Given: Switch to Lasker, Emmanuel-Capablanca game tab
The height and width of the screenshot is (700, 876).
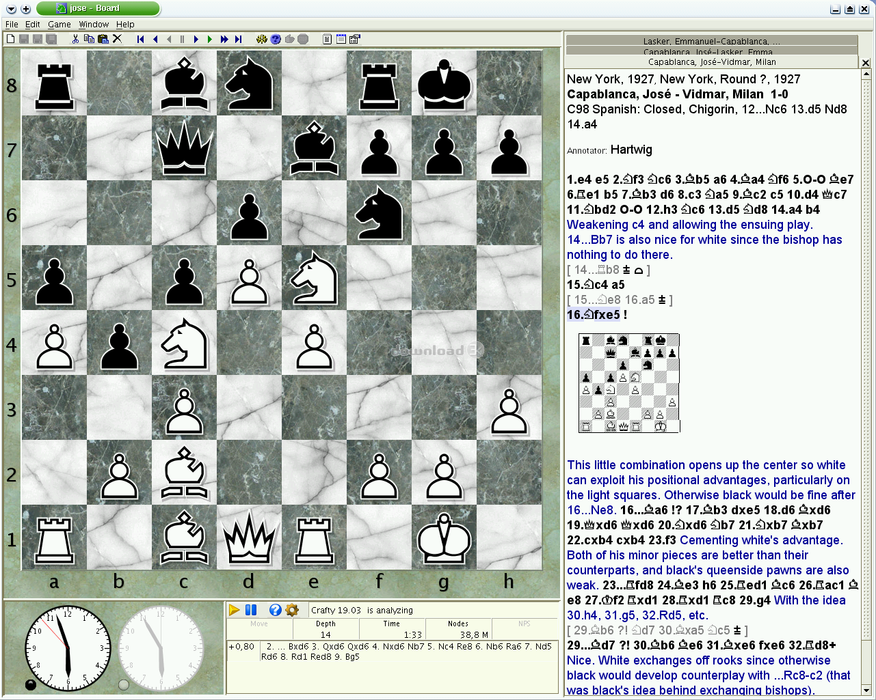Looking at the screenshot, I should (711, 41).
